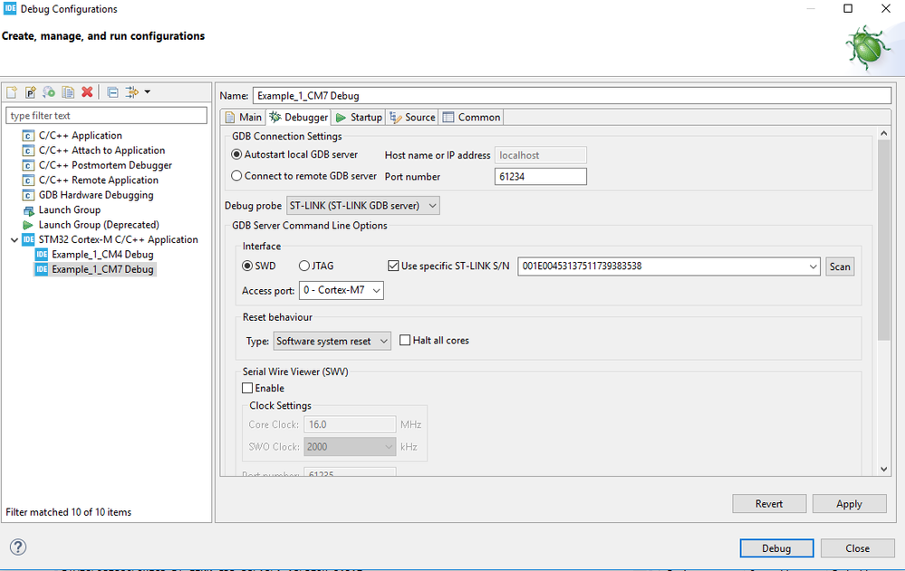Delete selected configuration with red X icon
Viewport: 905px width, 571px height.
pyautogui.click(x=87, y=92)
